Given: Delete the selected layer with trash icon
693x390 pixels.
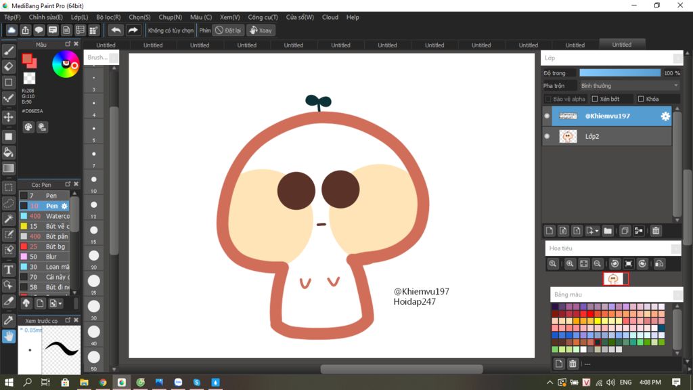Looking at the screenshot, I should tap(656, 231).
